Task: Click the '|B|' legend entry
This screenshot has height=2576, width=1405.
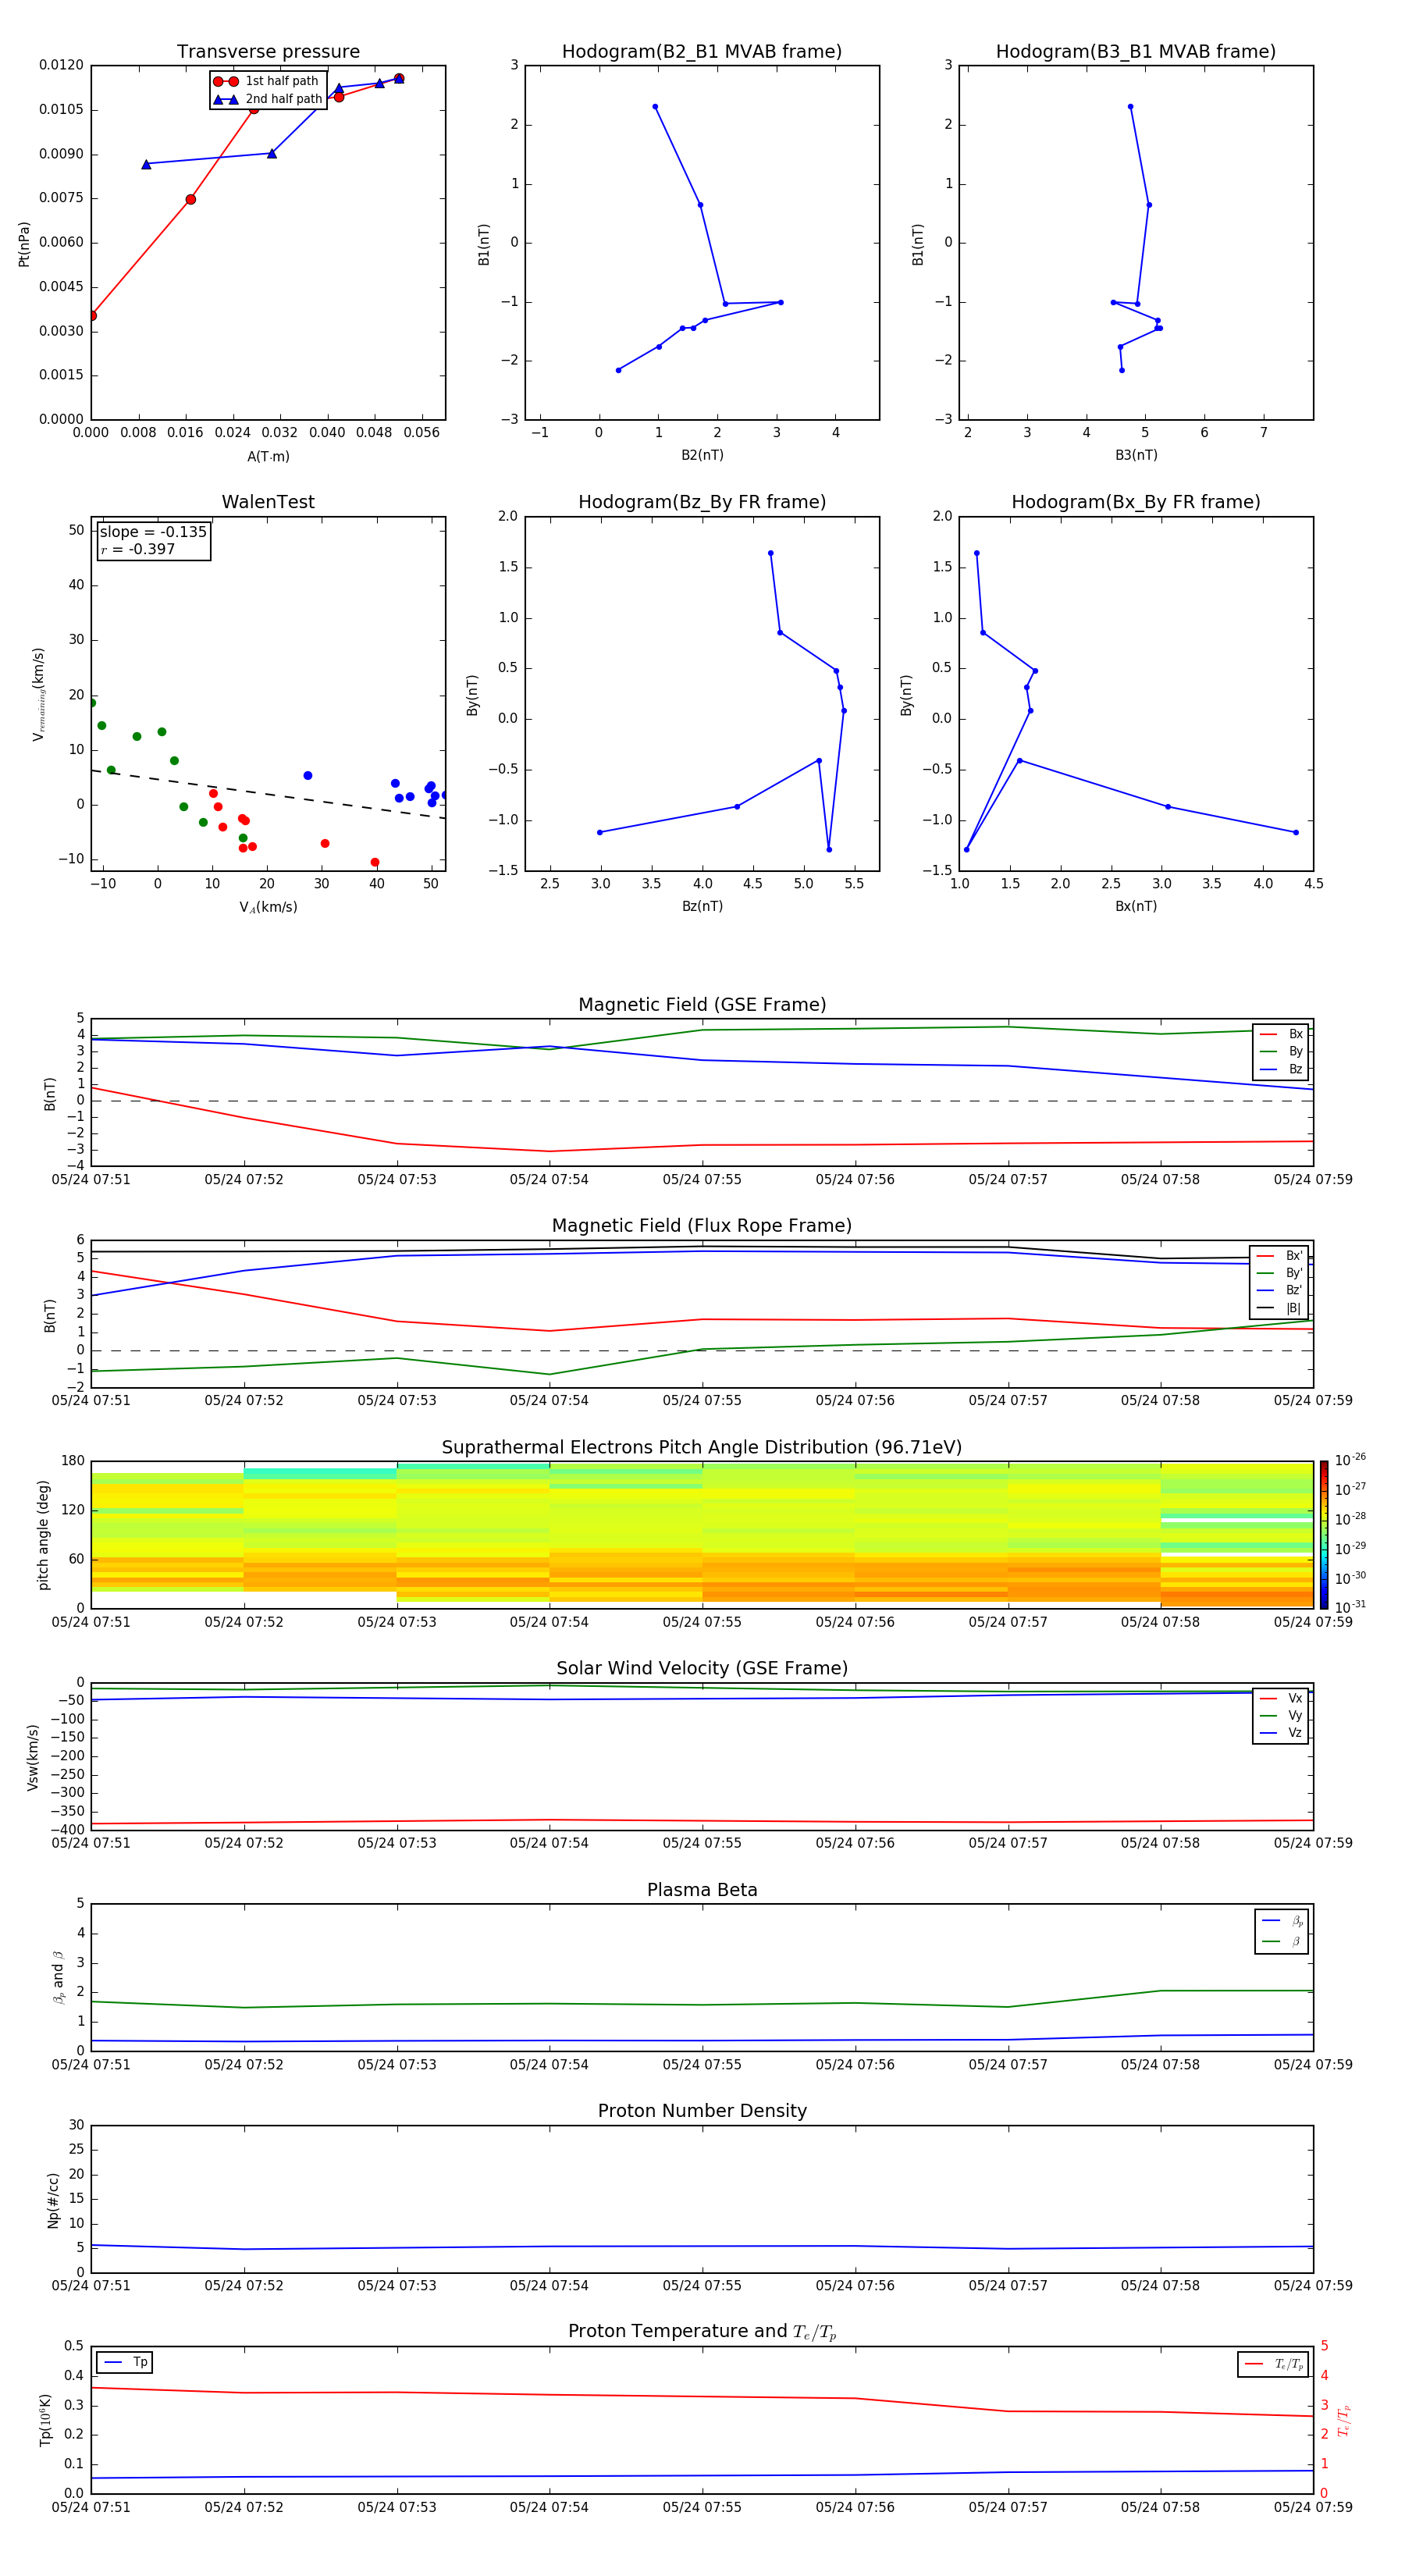Action: 1280,1309
